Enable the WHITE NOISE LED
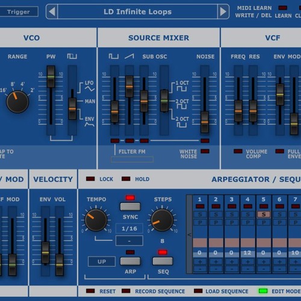 tap(205, 151)
